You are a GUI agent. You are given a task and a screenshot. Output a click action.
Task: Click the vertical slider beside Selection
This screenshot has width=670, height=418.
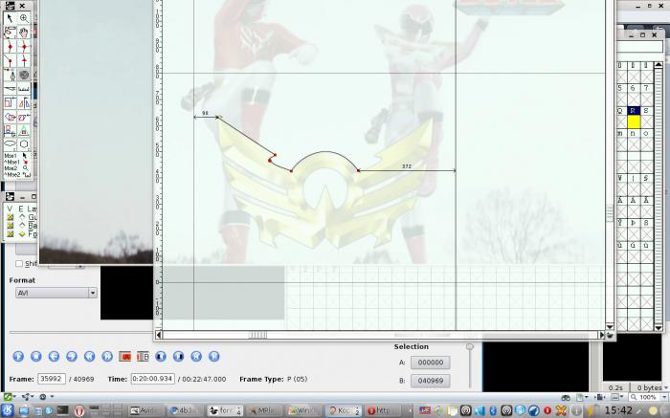pyautogui.click(x=470, y=365)
